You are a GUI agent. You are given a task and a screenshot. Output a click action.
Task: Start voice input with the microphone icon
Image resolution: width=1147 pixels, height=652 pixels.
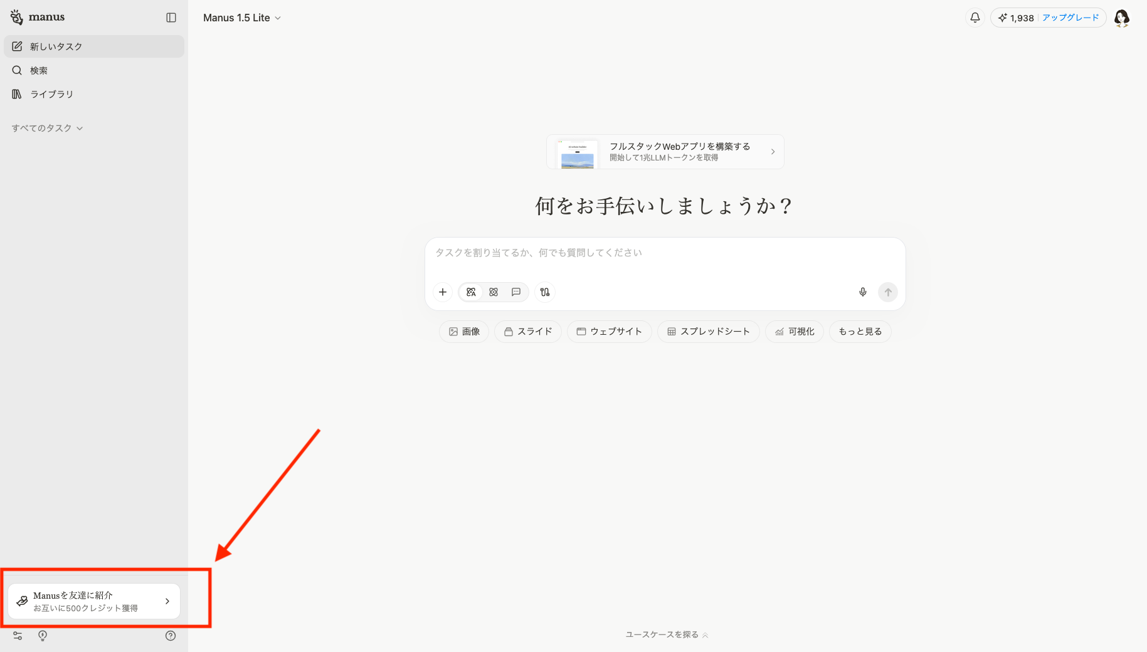[862, 292]
